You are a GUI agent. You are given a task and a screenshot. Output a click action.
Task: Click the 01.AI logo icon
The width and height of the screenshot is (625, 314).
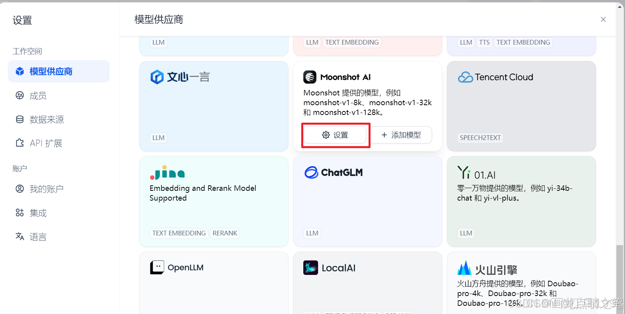(464, 172)
